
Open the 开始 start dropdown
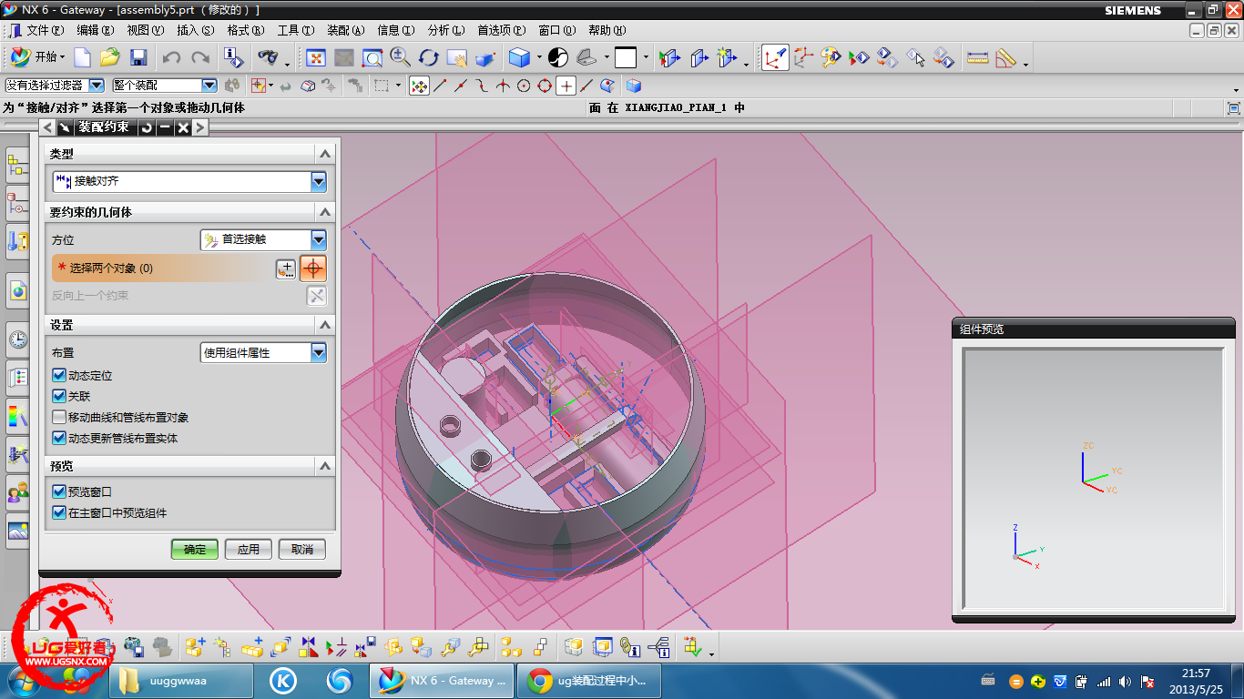pyautogui.click(x=37, y=57)
